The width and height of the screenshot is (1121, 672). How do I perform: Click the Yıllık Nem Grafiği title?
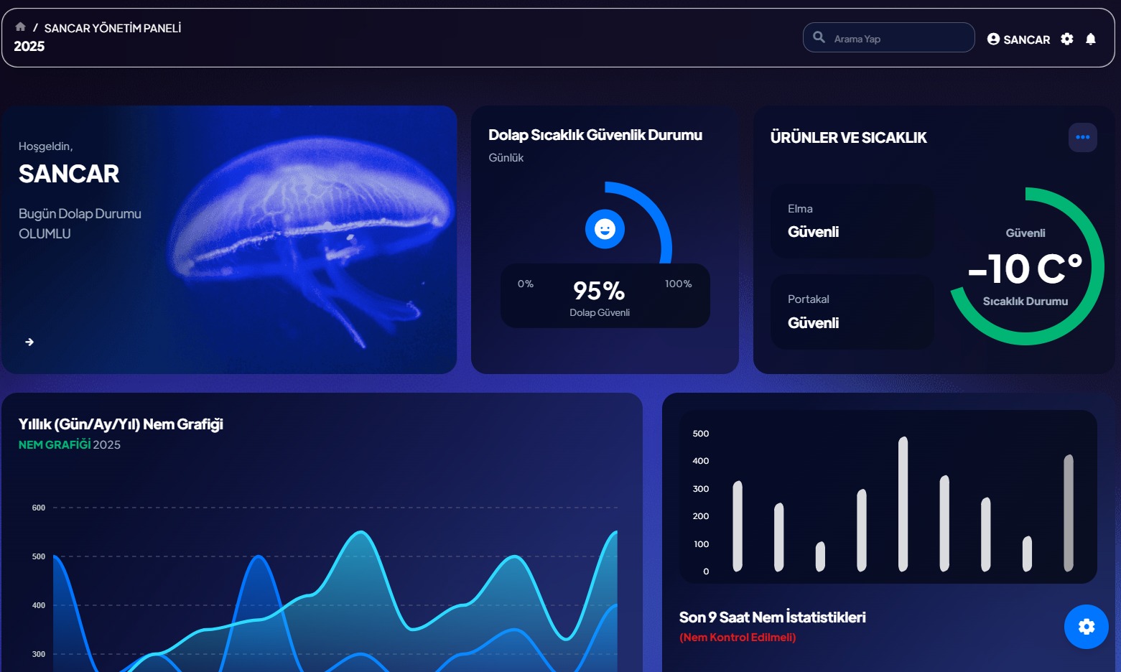coord(121,424)
